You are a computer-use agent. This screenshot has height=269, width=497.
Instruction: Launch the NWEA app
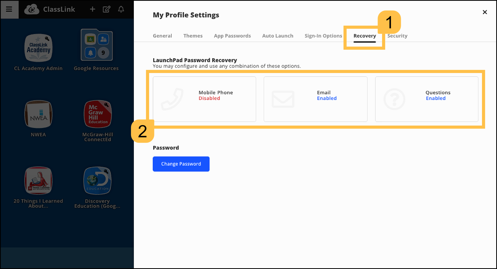click(x=38, y=114)
